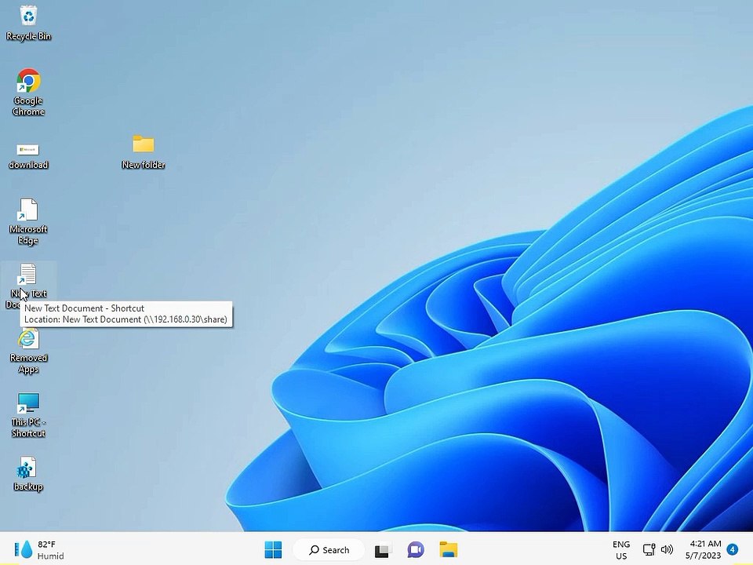Click the taskbar Search box
The image size is (753, 565).
[x=329, y=549]
